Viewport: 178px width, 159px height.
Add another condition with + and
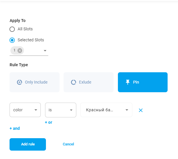(x=15, y=128)
